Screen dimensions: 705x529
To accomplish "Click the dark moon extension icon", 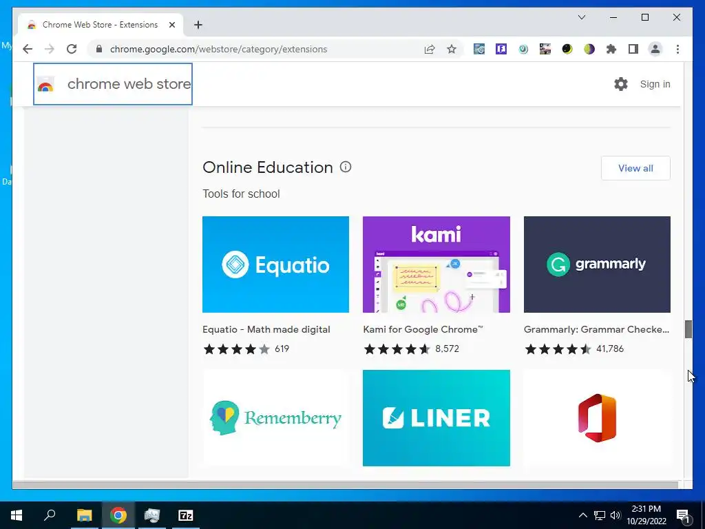I will pos(567,49).
